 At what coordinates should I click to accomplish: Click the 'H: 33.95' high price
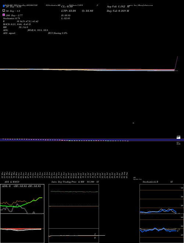[66, 15]
